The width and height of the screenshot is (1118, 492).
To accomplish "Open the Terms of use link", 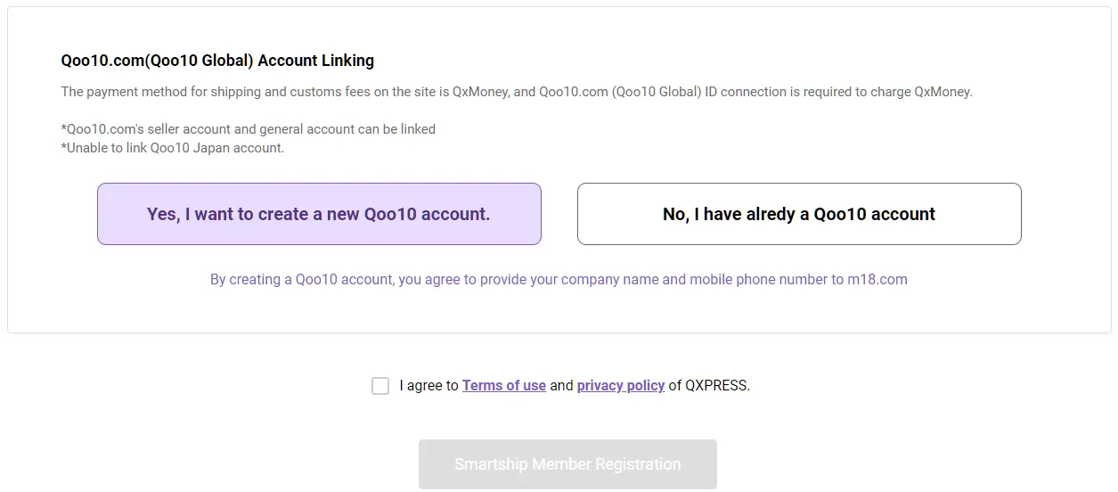I will coord(504,386).
